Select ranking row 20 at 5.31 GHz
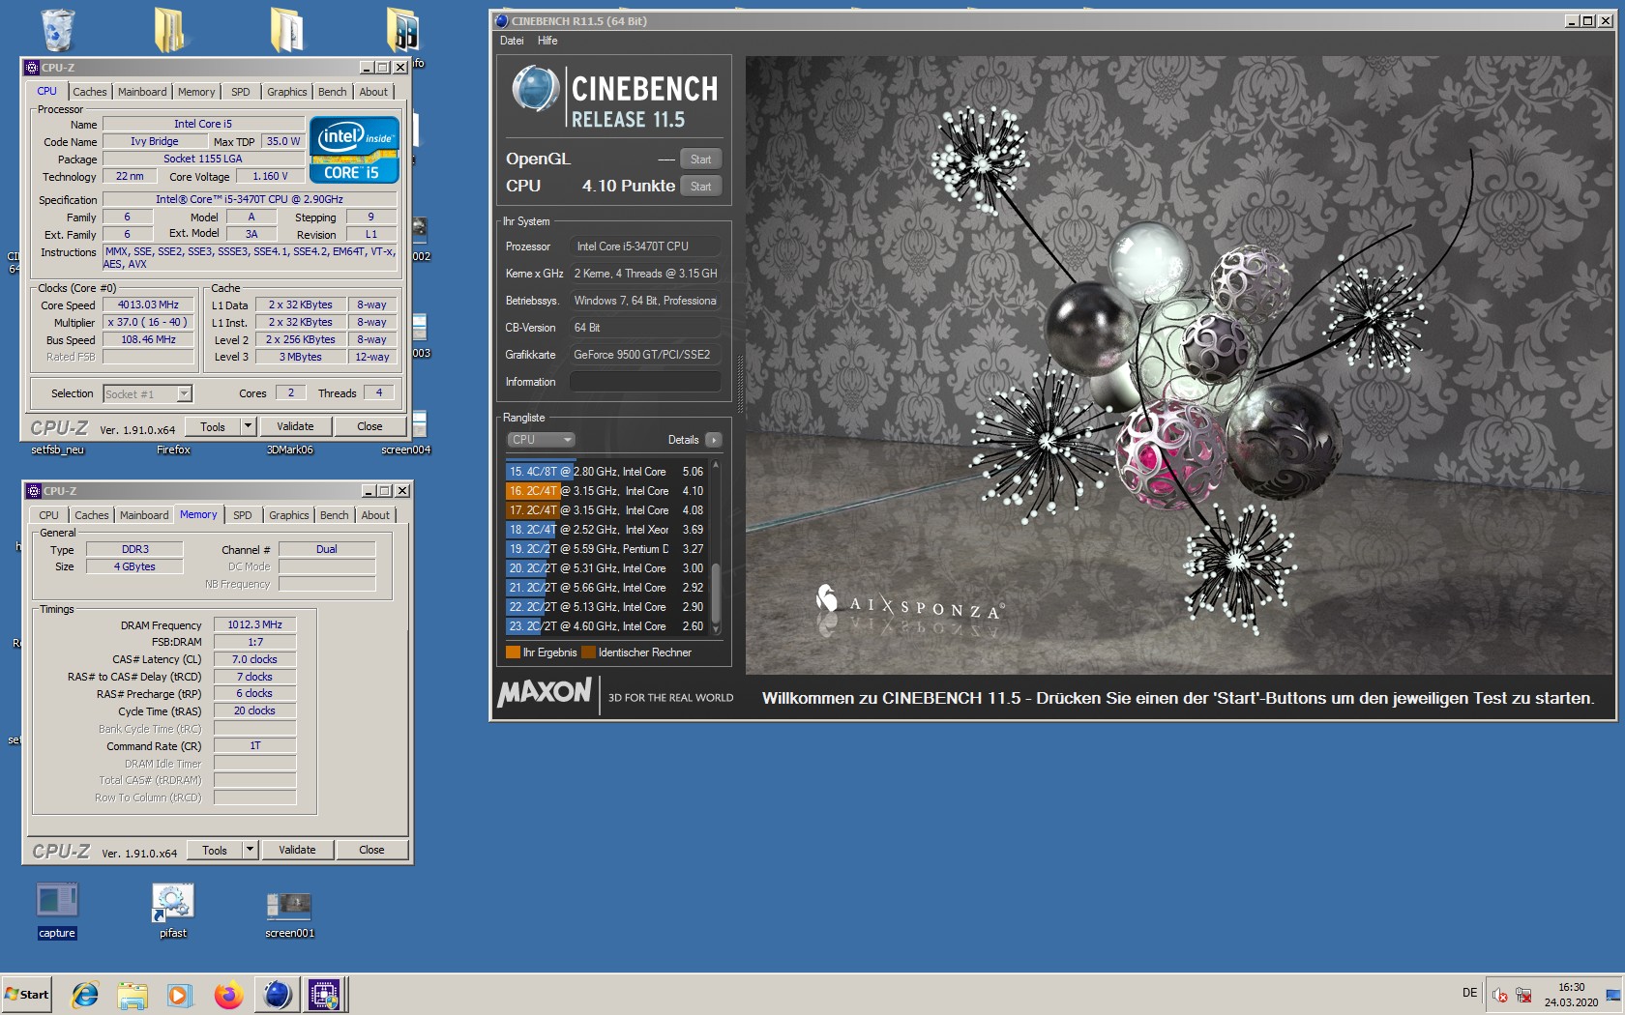 (606, 568)
